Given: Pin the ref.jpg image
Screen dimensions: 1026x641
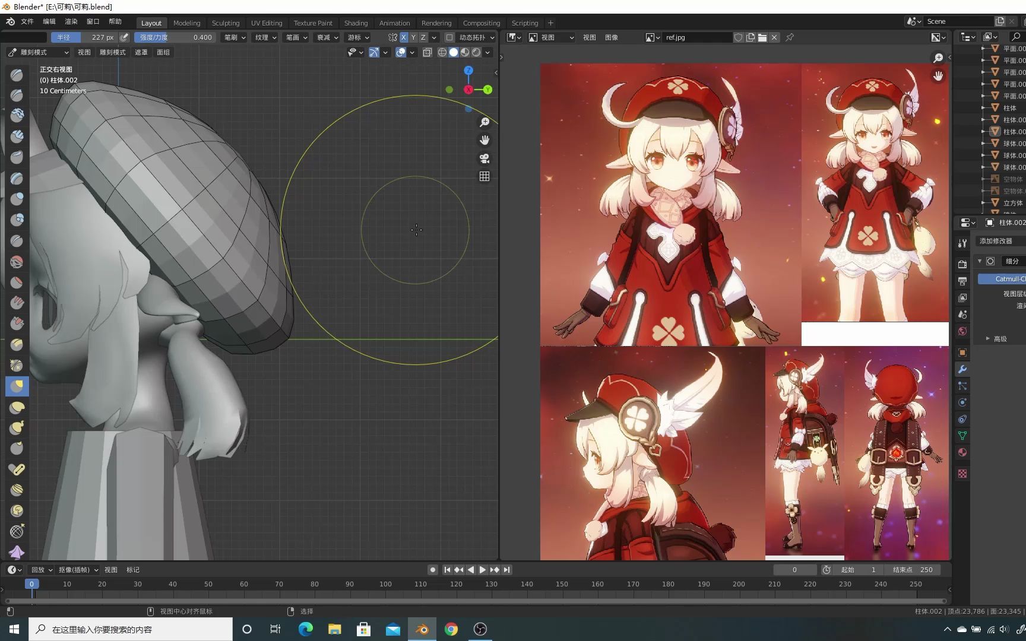Looking at the screenshot, I should point(790,37).
